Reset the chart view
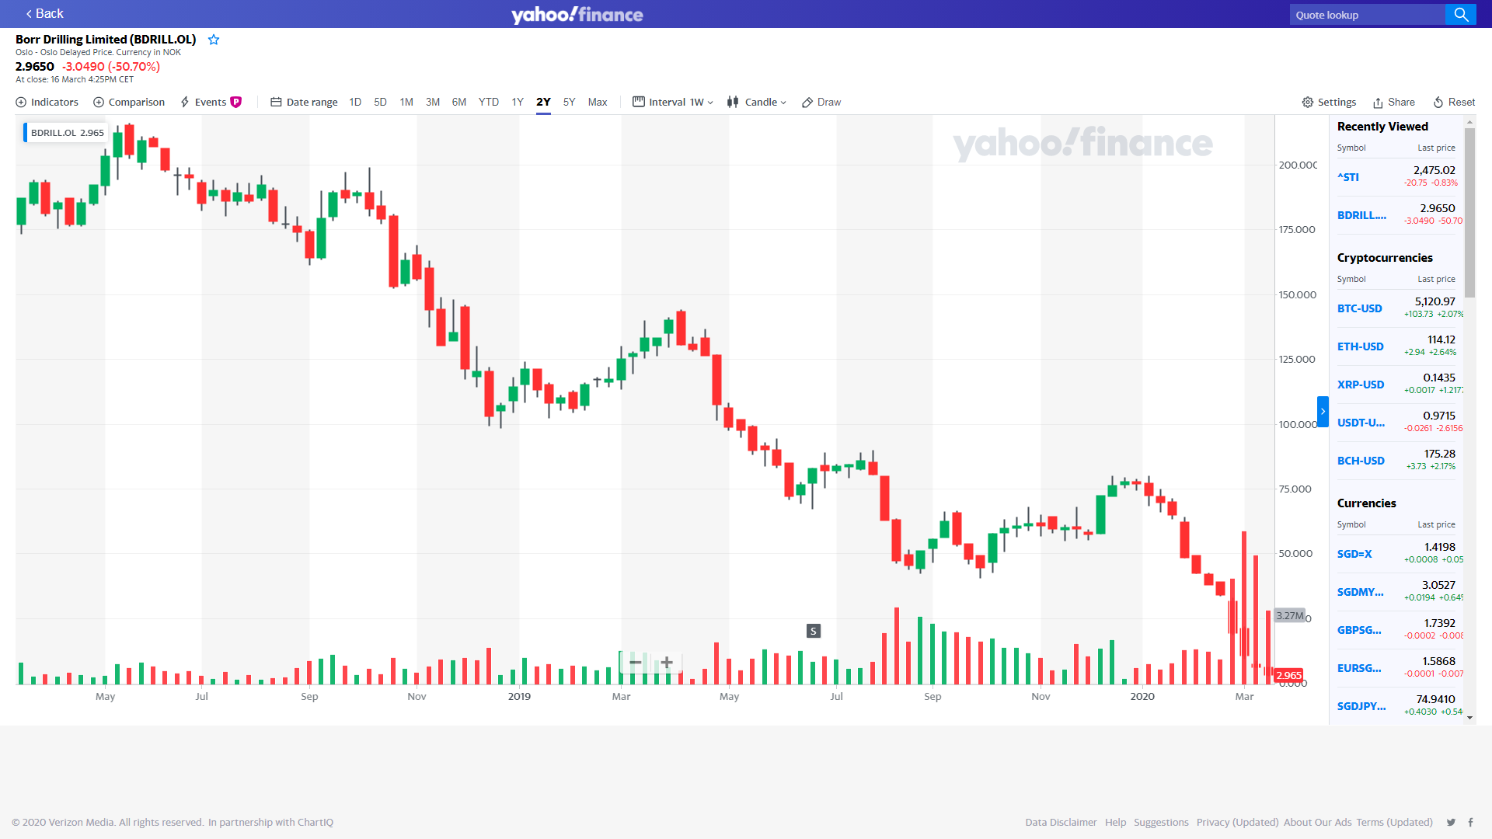 [1453, 102]
